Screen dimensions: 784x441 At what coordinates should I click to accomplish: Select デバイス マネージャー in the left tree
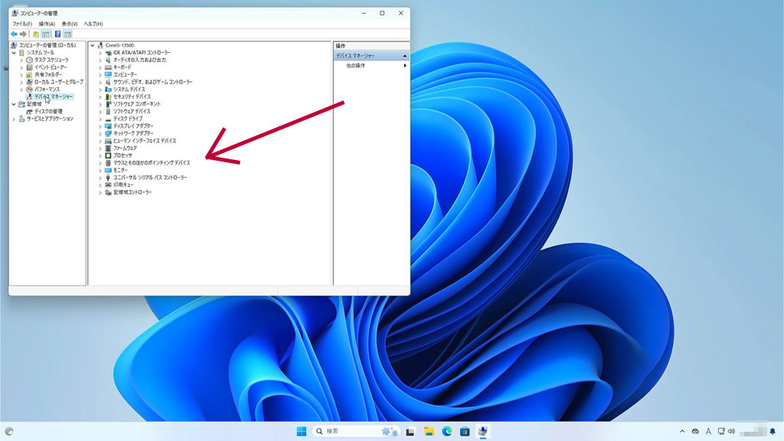coord(54,96)
